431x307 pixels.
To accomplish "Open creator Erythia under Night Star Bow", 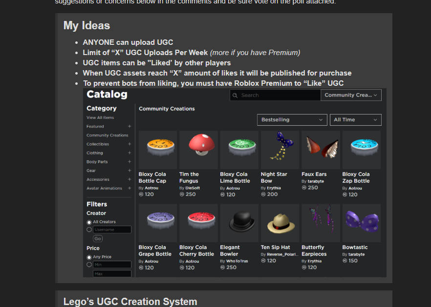I will (274, 188).
